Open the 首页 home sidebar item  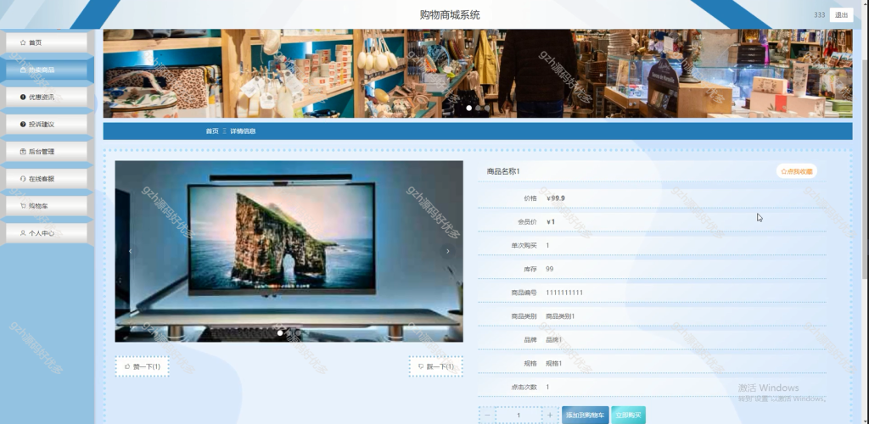pos(47,42)
